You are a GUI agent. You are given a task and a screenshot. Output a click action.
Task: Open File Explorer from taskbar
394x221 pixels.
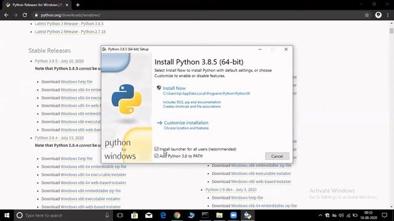pyautogui.click(x=219, y=215)
